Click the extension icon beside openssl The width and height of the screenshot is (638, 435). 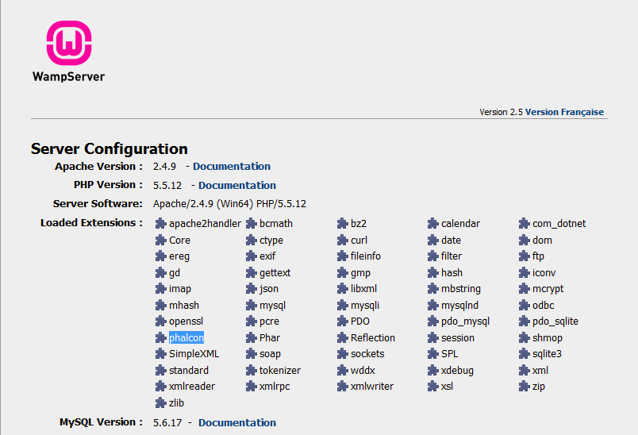tap(161, 321)
